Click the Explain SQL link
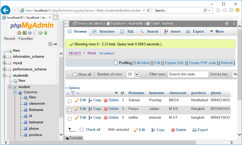The height and width of the screenshot is (145, 242). [x=175, y=63]
